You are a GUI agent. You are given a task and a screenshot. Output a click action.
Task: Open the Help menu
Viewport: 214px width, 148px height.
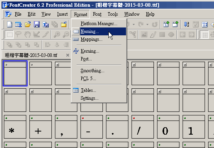(150, 14)
